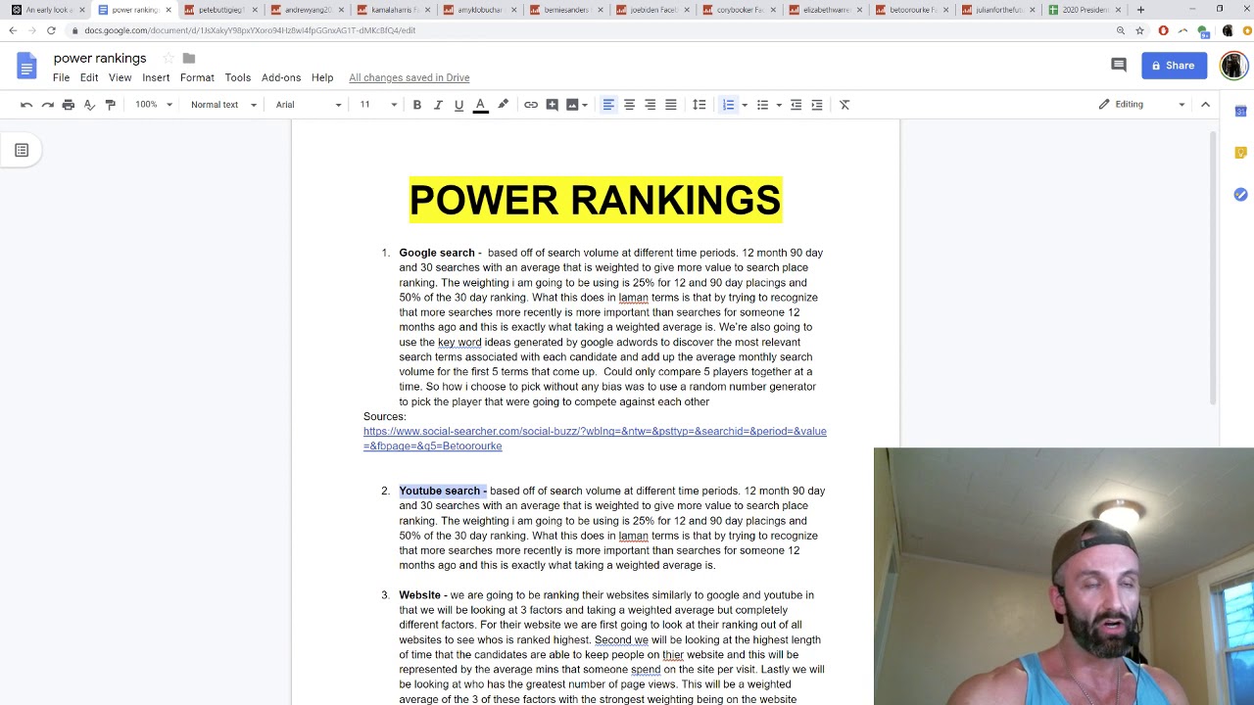1254x705 pixels.
Task: Select the Paint format tool
Action: point(110,105)
